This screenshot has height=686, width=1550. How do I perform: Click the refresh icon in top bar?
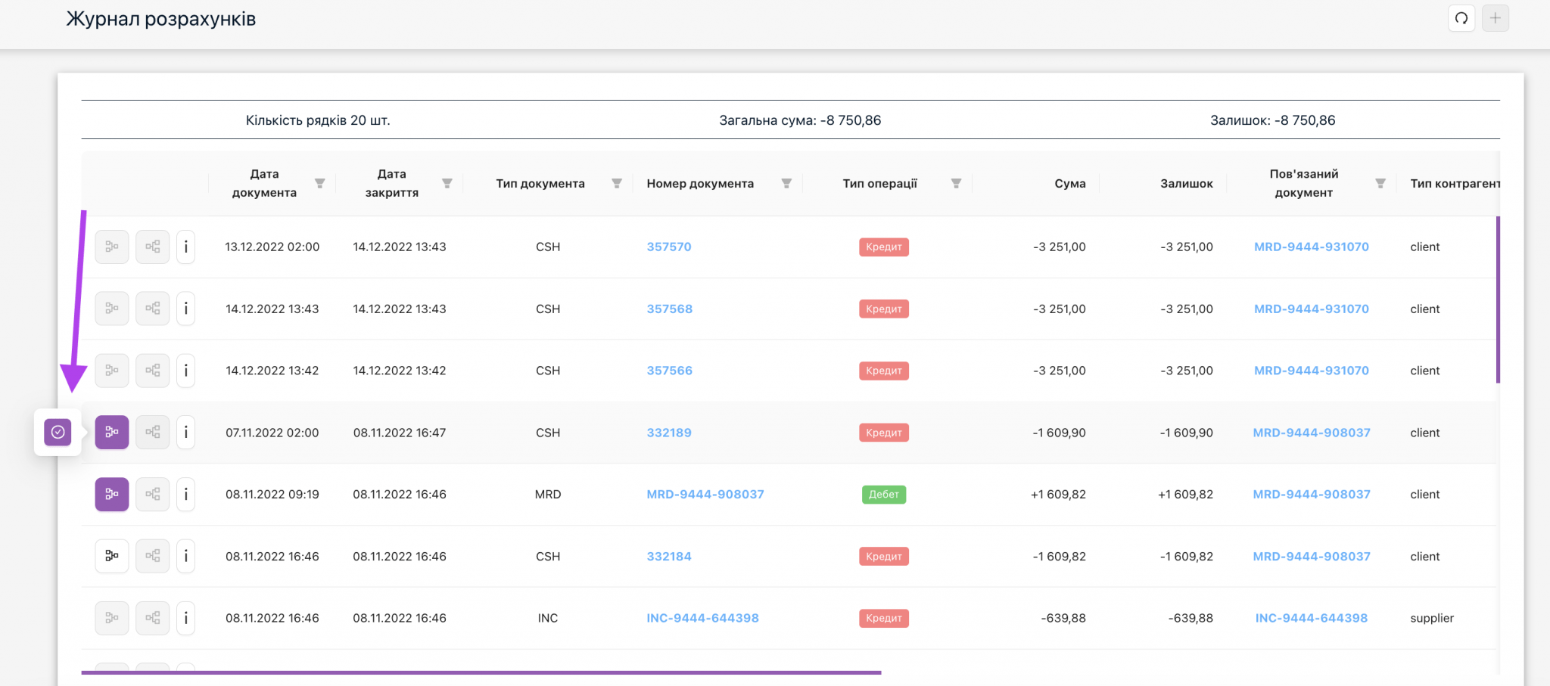[1461, 18]
